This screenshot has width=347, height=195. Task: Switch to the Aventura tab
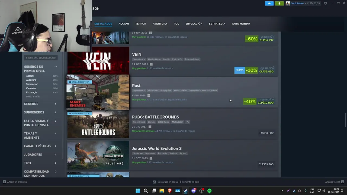coord(160,24)
